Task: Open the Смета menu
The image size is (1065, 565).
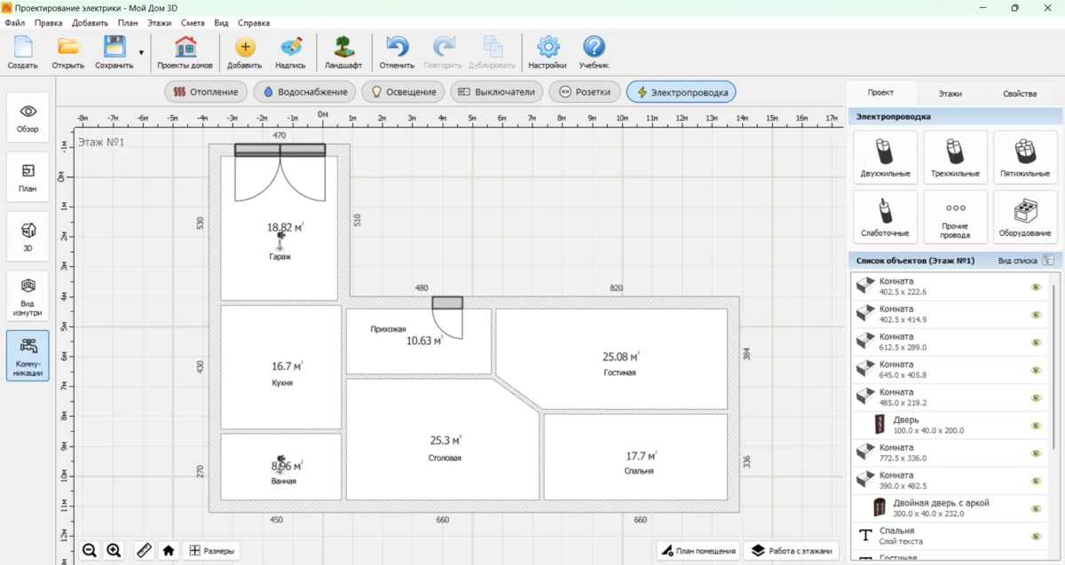Action: (193, 23)
